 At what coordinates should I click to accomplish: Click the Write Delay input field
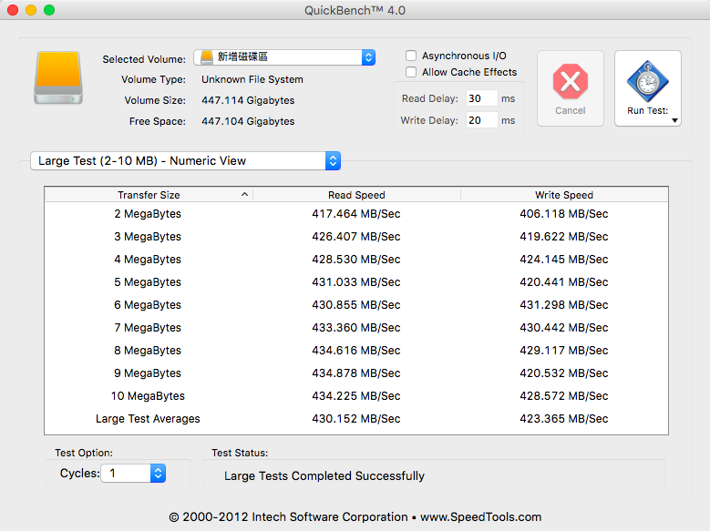pos(480,120)
